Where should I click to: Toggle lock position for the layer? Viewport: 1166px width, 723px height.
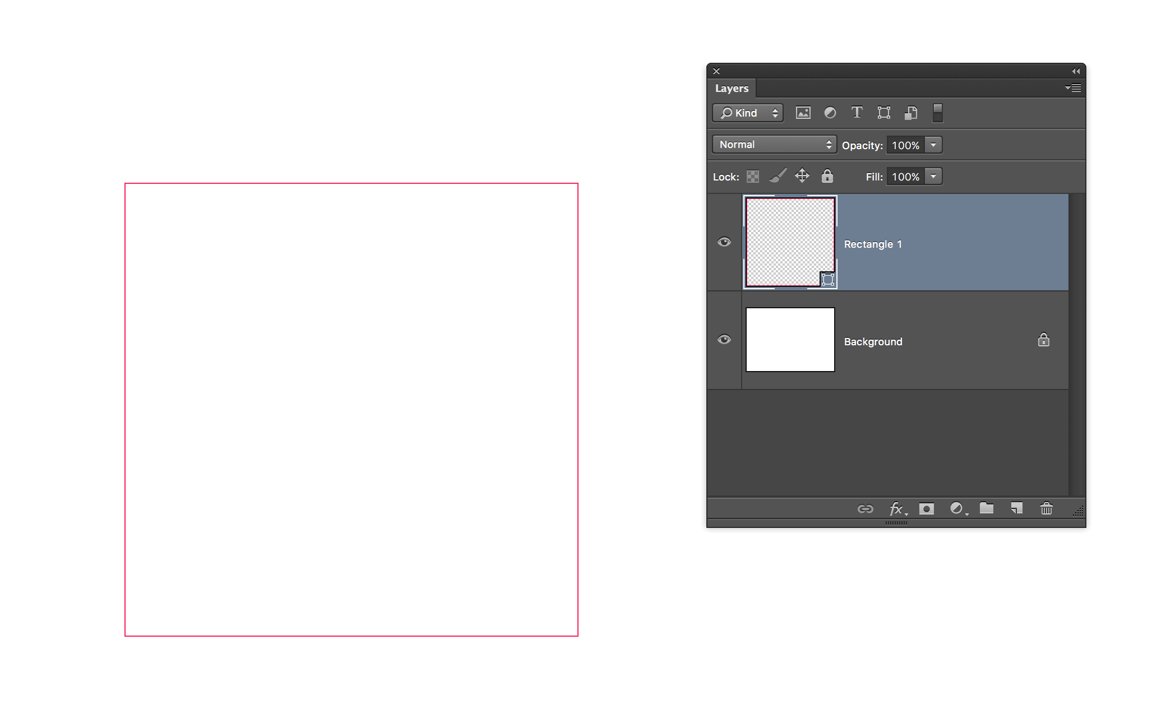click(802, 176)
